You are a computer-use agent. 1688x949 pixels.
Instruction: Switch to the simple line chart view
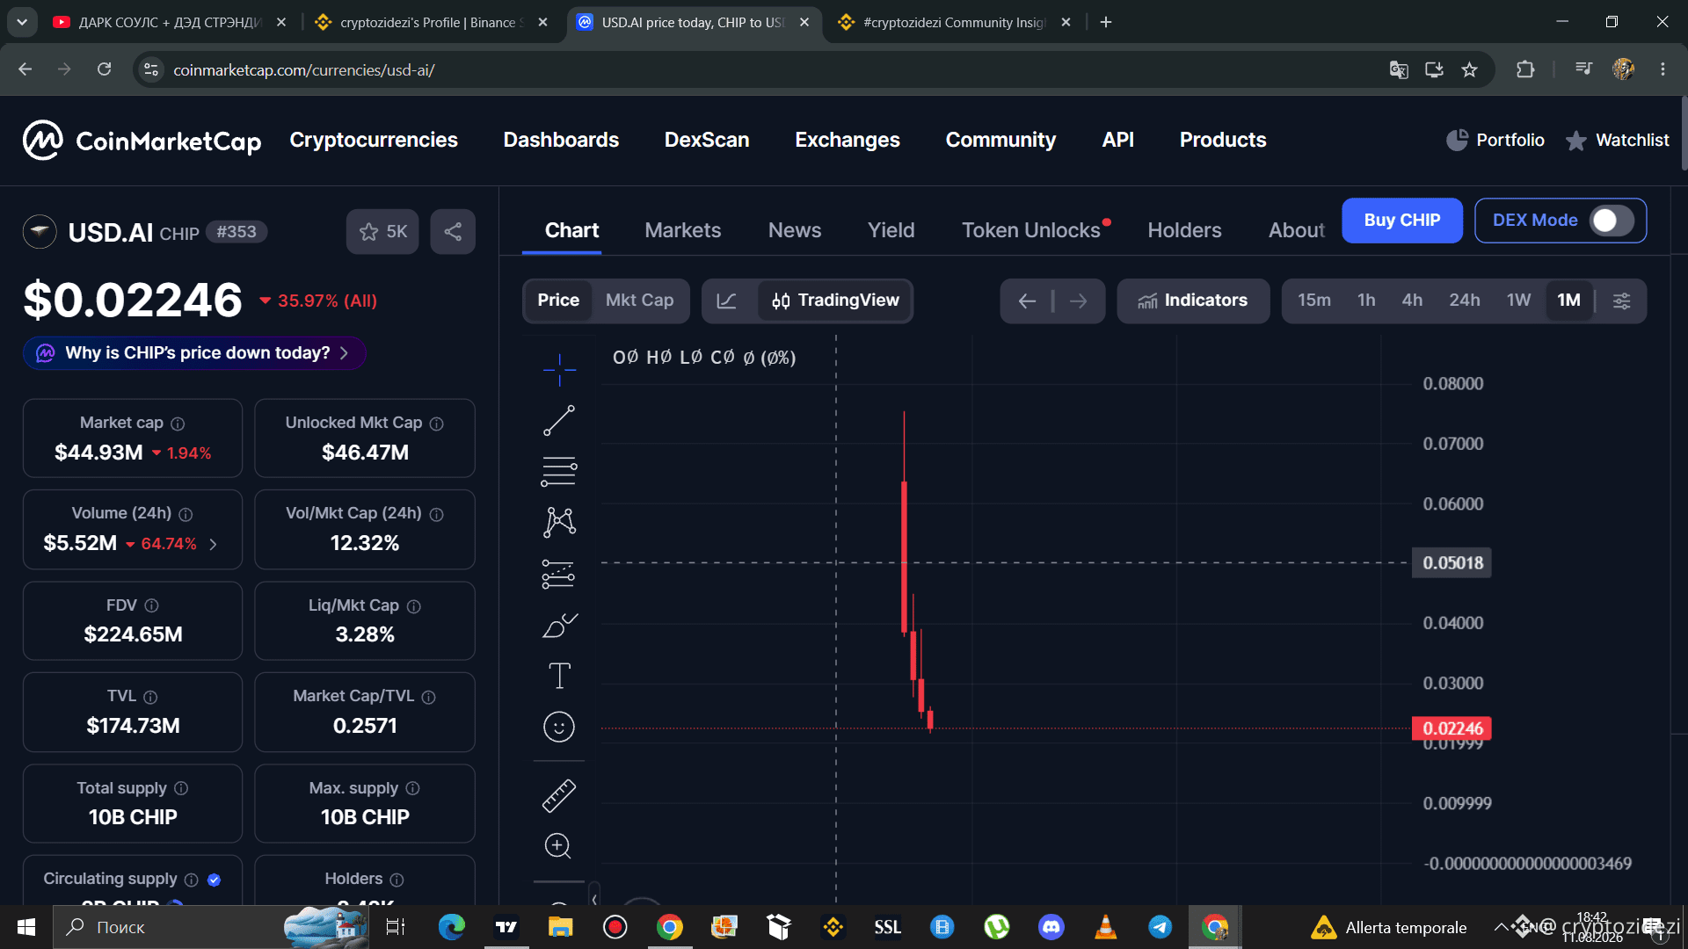tap(727, 301)
